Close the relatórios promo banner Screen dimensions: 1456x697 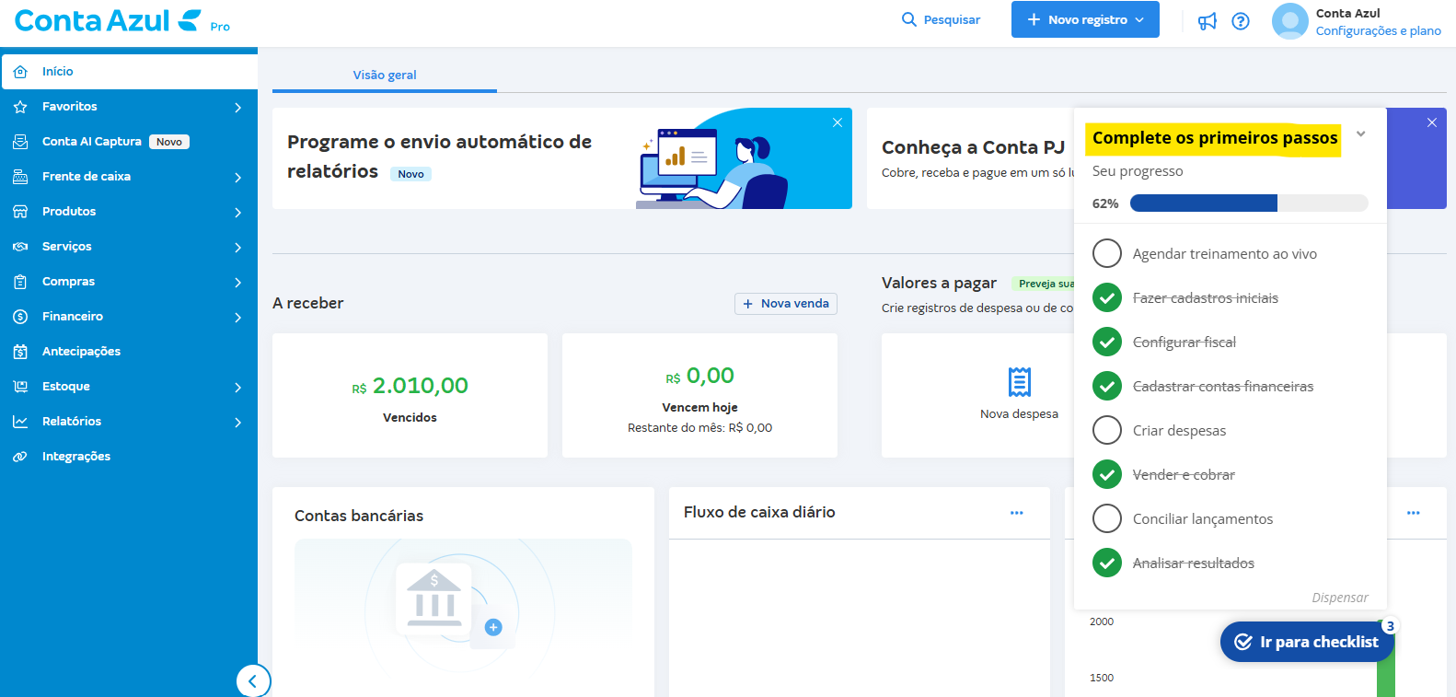point(838,122)
